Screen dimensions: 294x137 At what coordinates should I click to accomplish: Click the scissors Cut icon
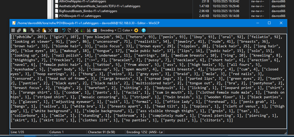coord(38,30)
